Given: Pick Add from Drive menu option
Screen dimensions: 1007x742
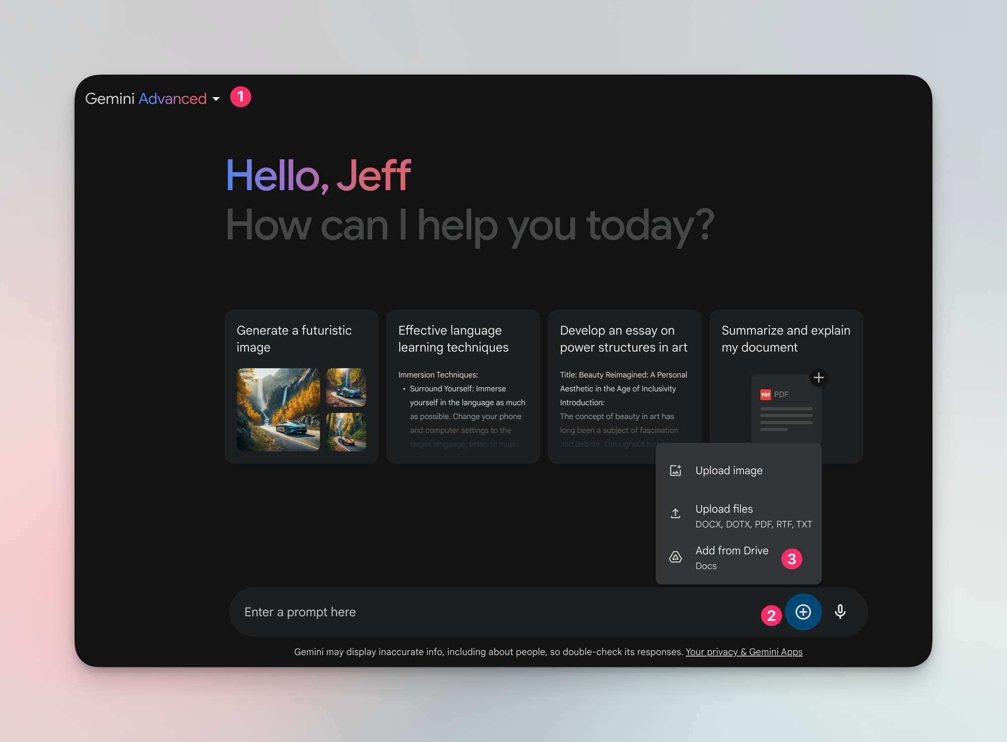Looking at the screenshot, I should (x=739, y=558).
